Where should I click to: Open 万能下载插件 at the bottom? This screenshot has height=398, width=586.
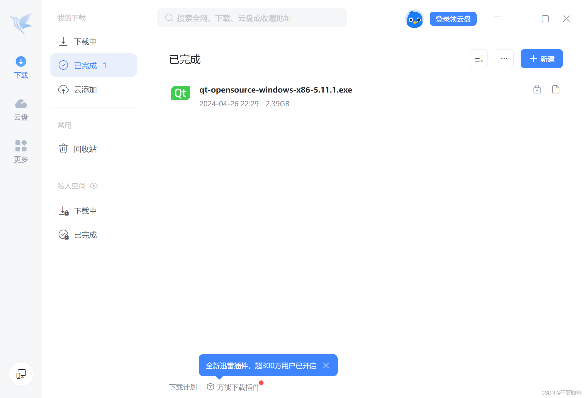[x=238, y=387]
